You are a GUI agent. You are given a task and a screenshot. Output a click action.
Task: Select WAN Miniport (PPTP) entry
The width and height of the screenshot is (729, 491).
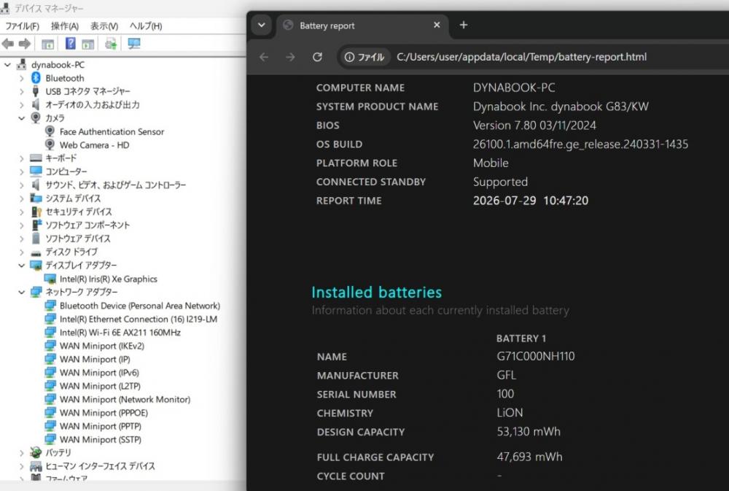[x=101, y=426]
